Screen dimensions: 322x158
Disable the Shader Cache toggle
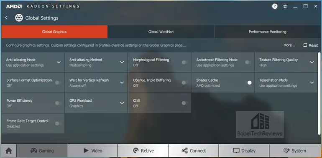248,83
